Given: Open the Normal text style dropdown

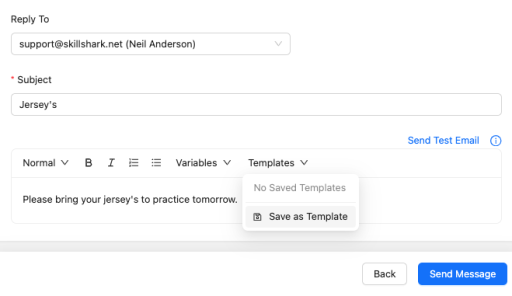Looking at the screenshot, I should [45, 163].
